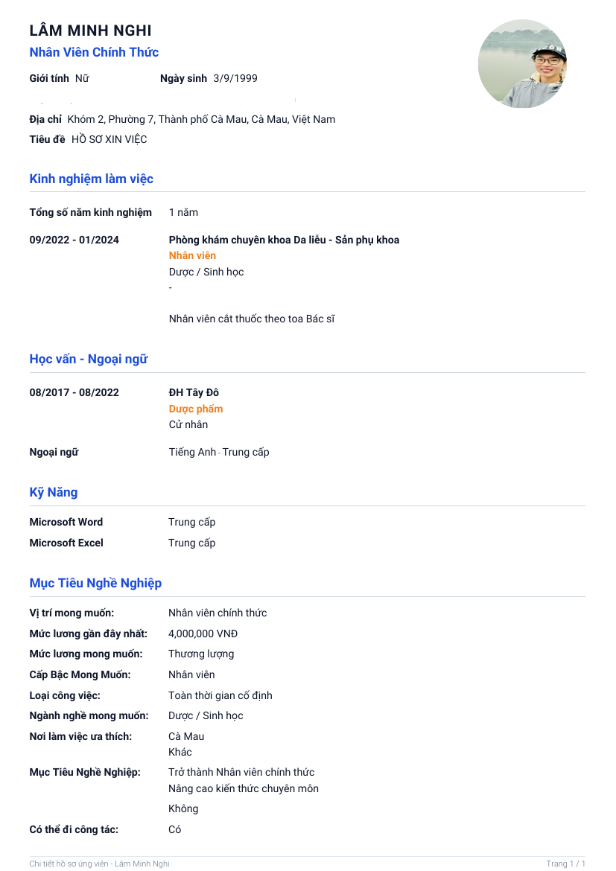Click the orange Nhân viên job title
This screenshot has width=616, height=871.
pyautogui.click(x=192, y=255)
